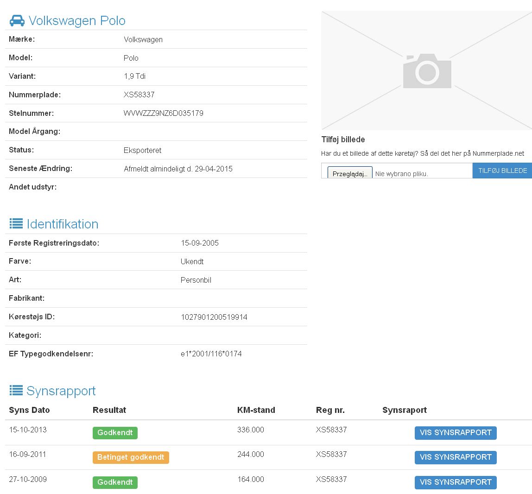This screenshot has width=532, height=494.
Task: Click the camera placeholder image
Action: [427, 70]
